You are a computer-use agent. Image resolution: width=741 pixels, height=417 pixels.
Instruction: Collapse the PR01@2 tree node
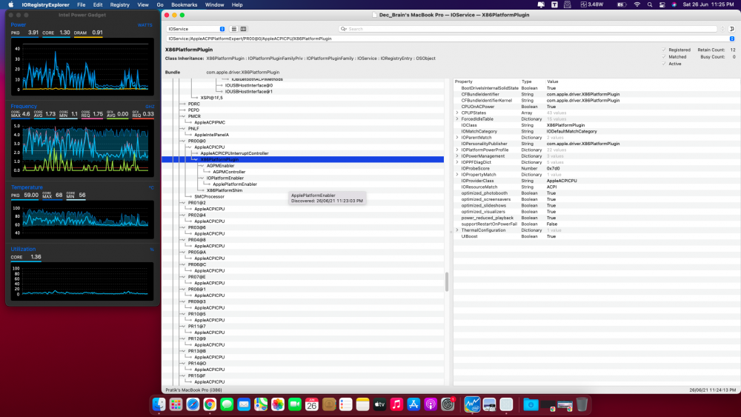[183, 203]
